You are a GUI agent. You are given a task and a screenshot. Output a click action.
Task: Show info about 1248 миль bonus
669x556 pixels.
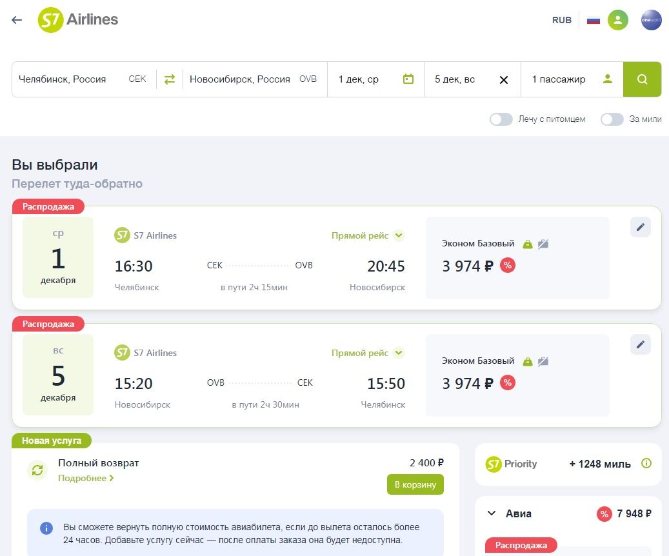coord(646,463)
